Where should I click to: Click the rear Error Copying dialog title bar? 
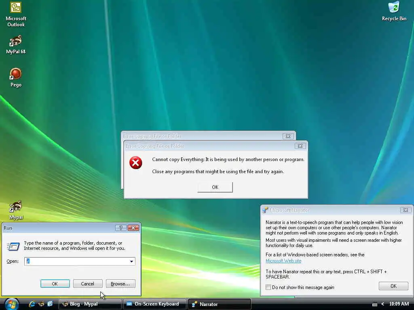coord(208,136)
